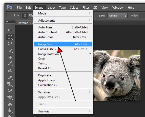145x117 pixels.
Task: Select the Rectangular Marquee tool in toolbox
Action: [10, 37]
